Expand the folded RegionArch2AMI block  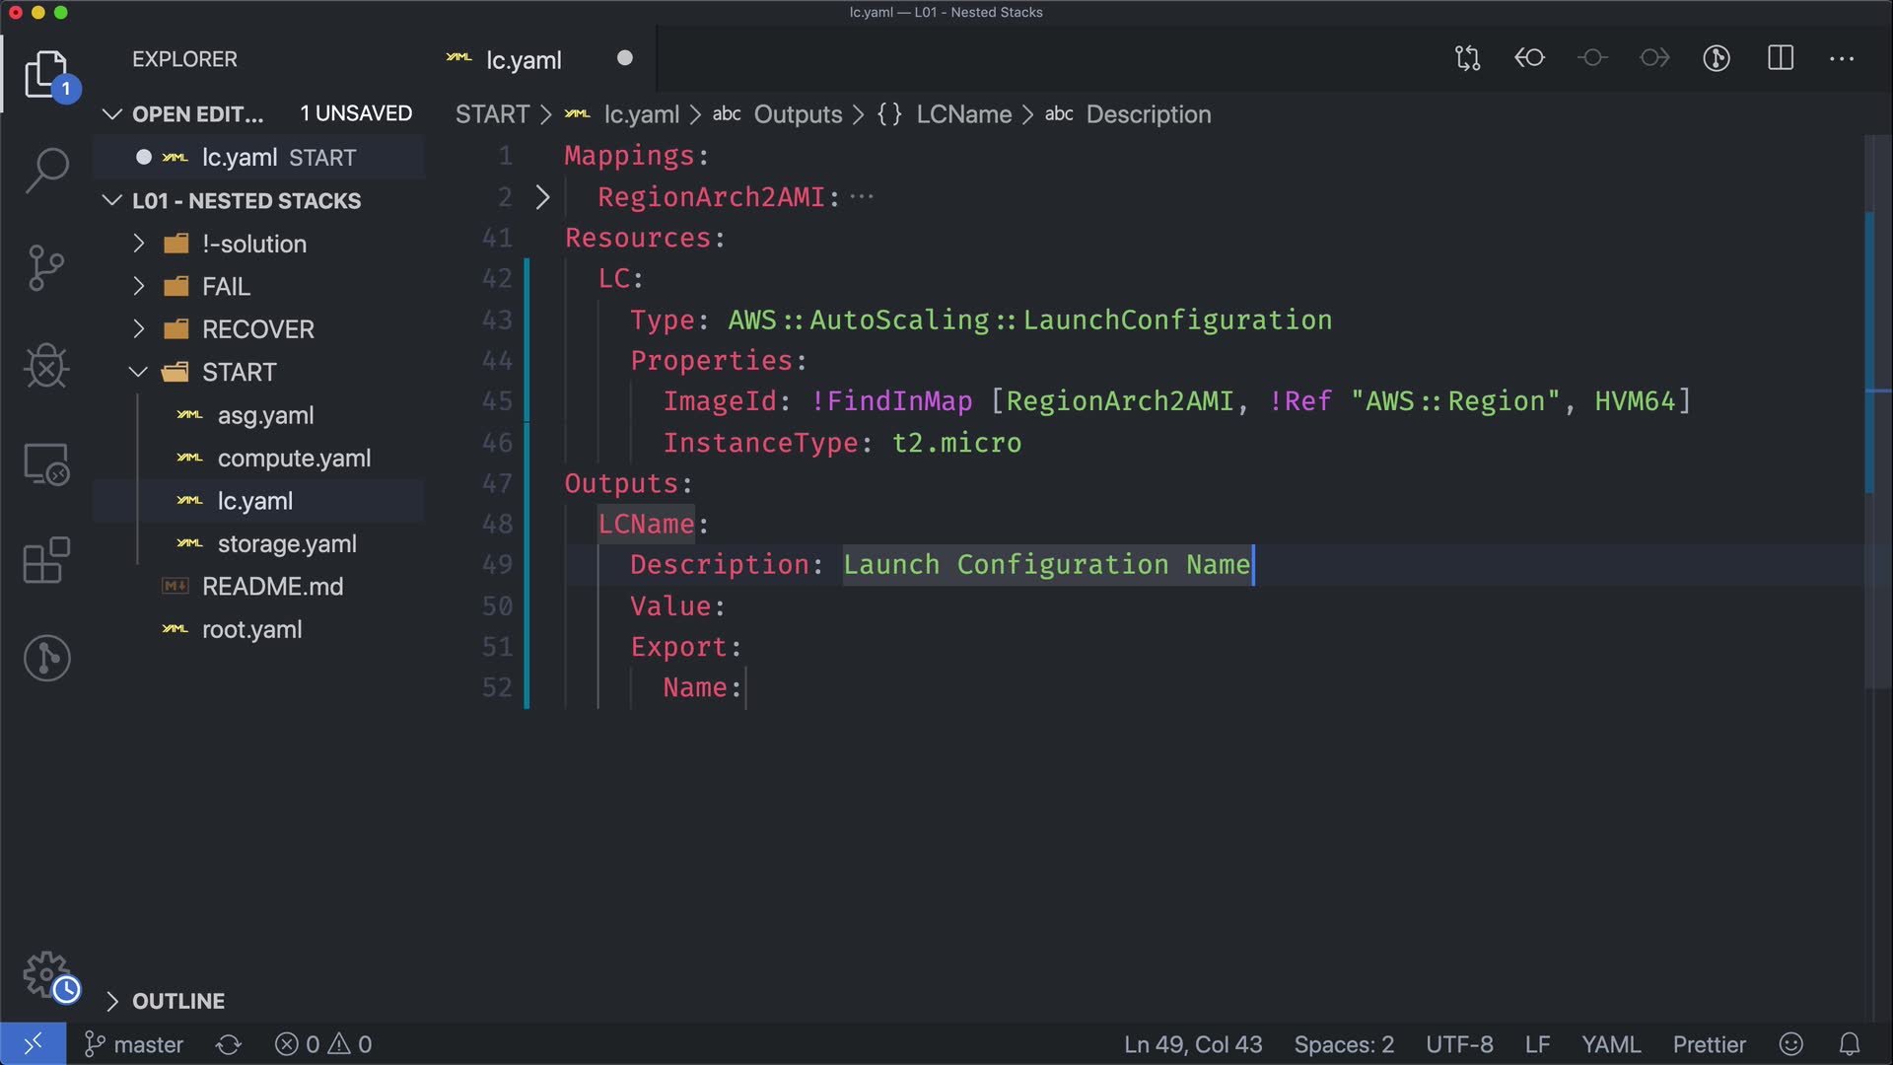tap(542, 197)
